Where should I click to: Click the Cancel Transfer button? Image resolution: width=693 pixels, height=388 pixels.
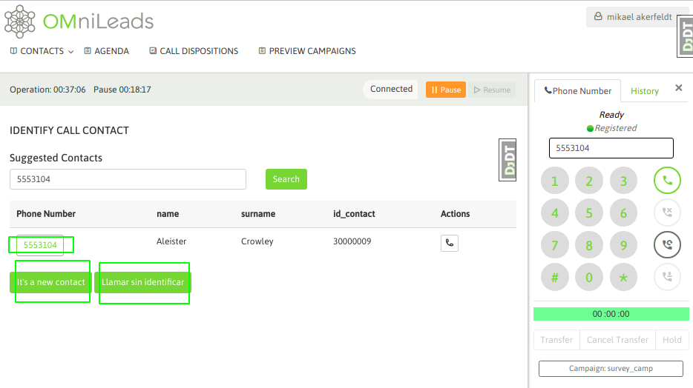pyautogui.click(x=617, y=340)
